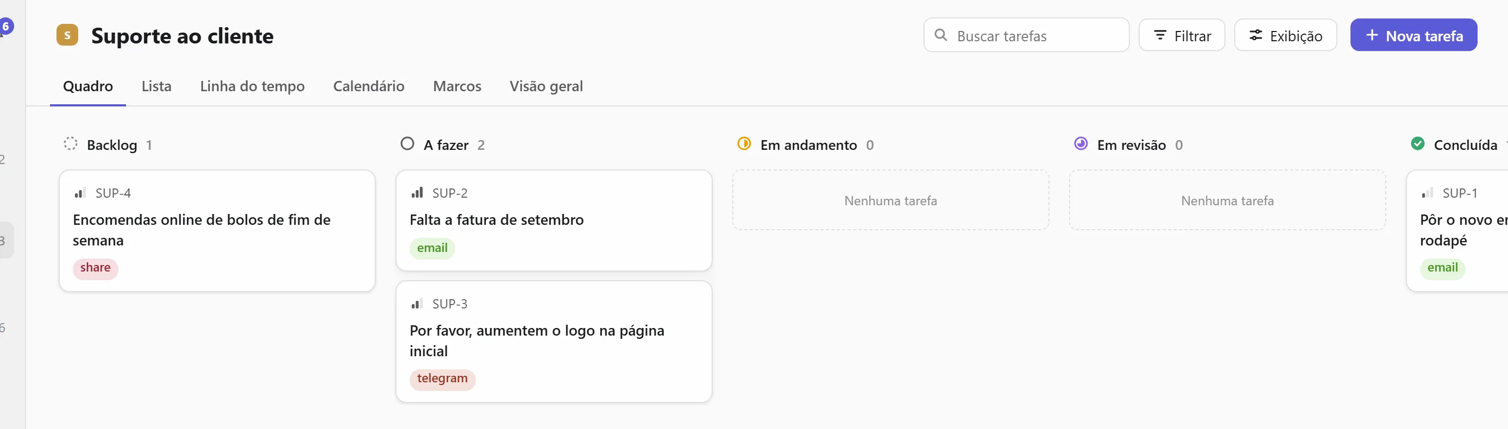This screenshot has width=1508, height=429.
Task: Click the Concluída green checkmark icon
Action: [1417, 144]
